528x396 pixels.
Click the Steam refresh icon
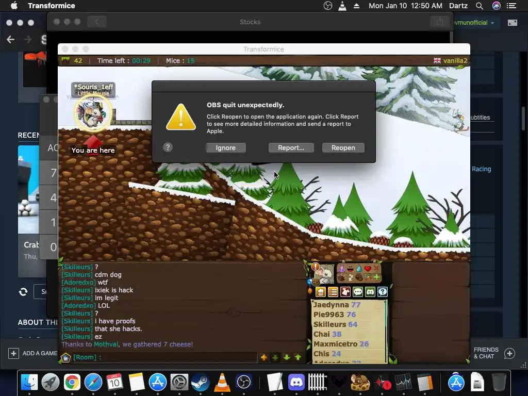tap(23, 292)
